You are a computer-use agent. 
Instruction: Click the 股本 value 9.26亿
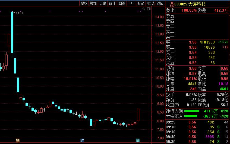222,95
